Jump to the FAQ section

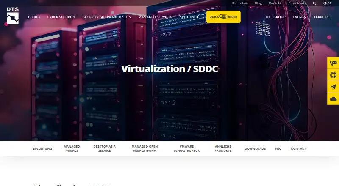pos(278,148)
